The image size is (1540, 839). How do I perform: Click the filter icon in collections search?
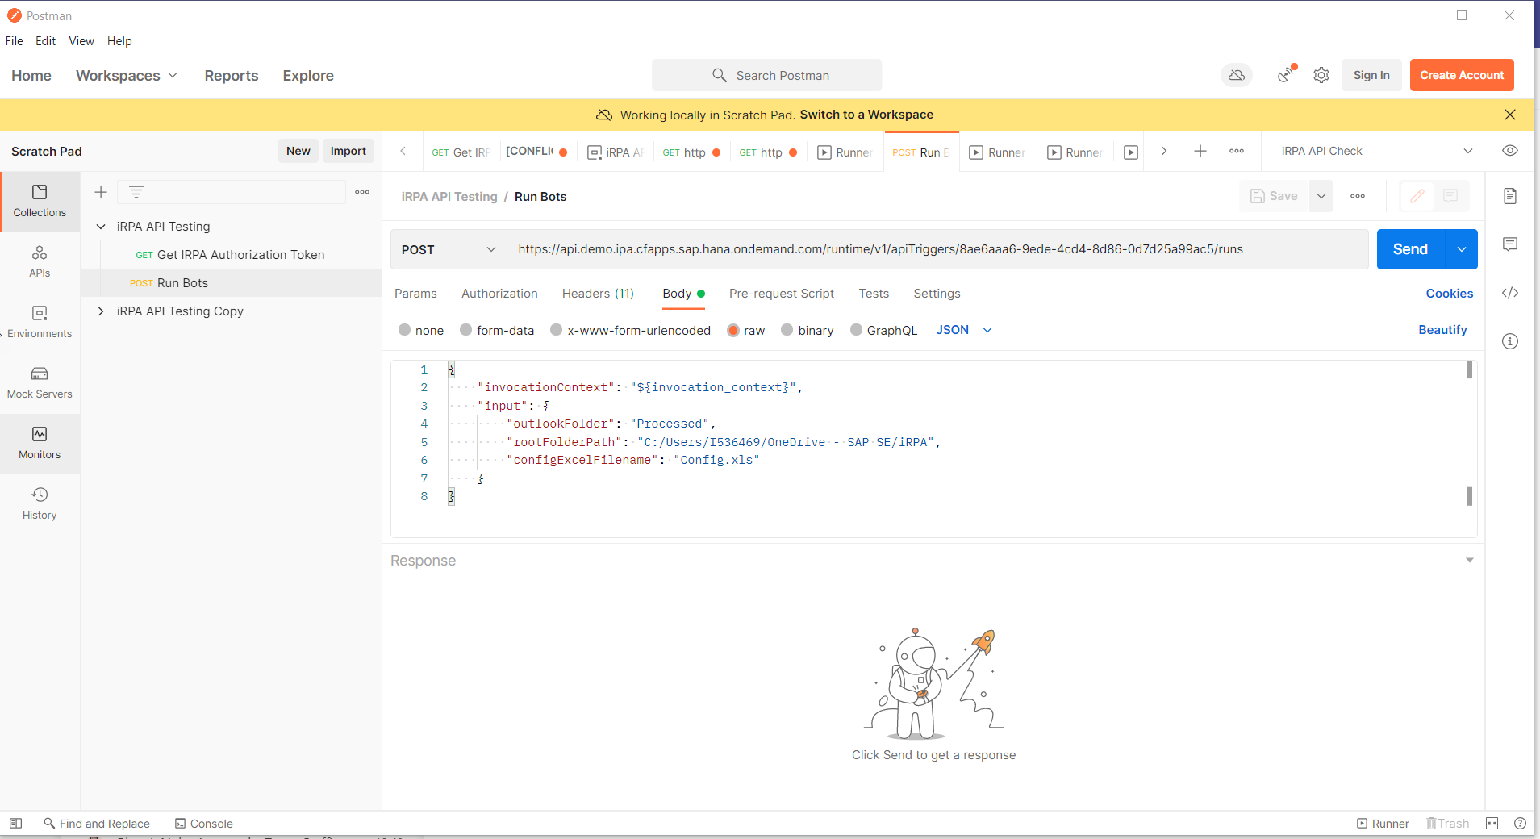pyautogui.click(x=136, y=192)
